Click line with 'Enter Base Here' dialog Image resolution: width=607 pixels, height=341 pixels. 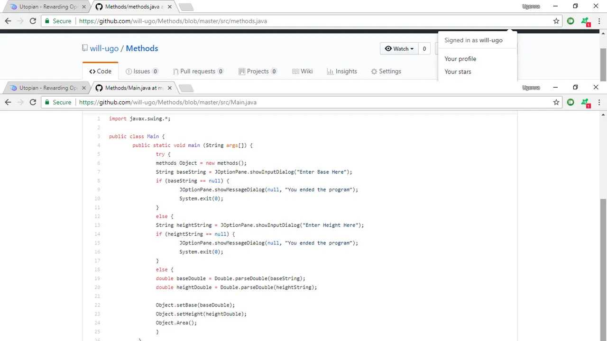tap(254, 172)
